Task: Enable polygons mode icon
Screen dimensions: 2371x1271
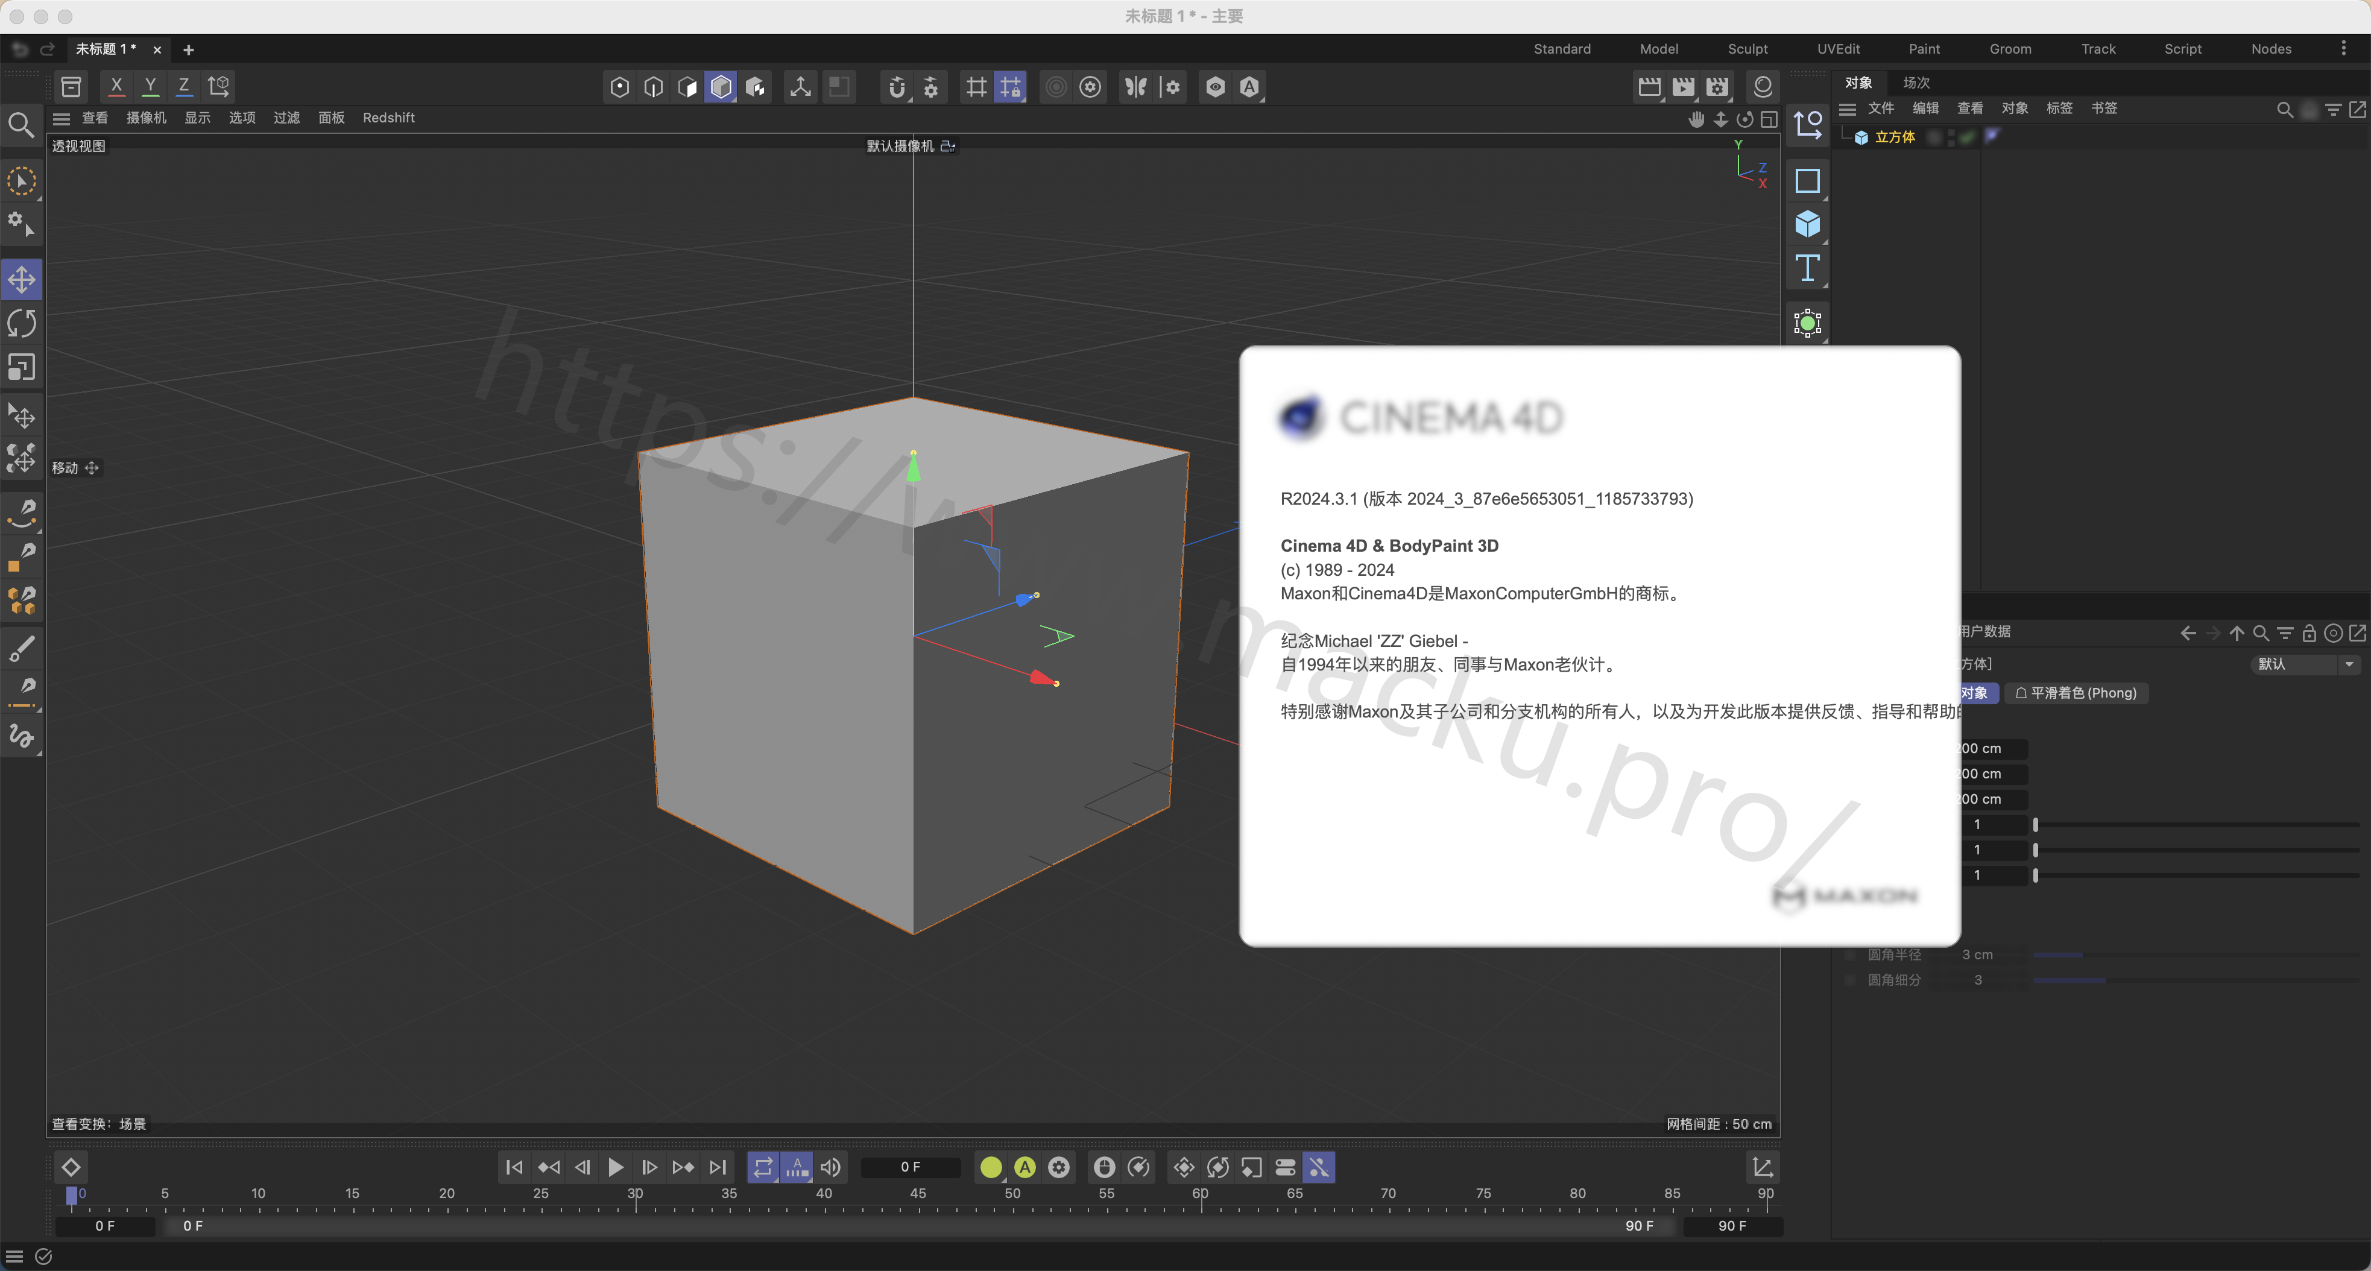Action: [687, 86]
